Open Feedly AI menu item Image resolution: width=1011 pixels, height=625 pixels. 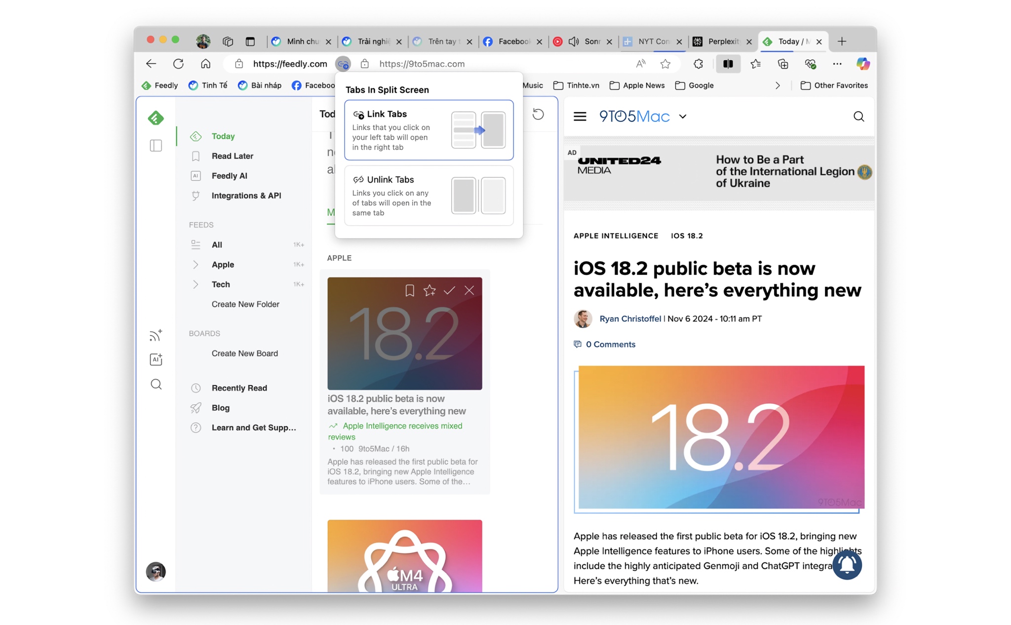pos(229,176)
